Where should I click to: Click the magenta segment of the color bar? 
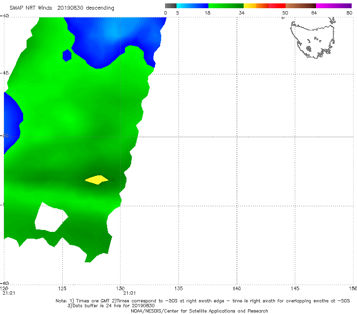tap(334, 6)
